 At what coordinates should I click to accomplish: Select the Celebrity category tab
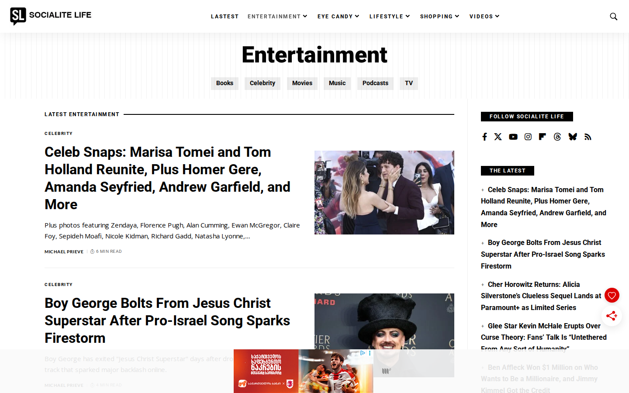tap(263, 83)
